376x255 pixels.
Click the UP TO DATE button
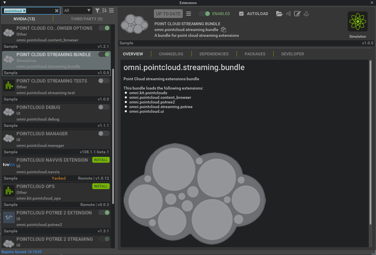point(168,13)
